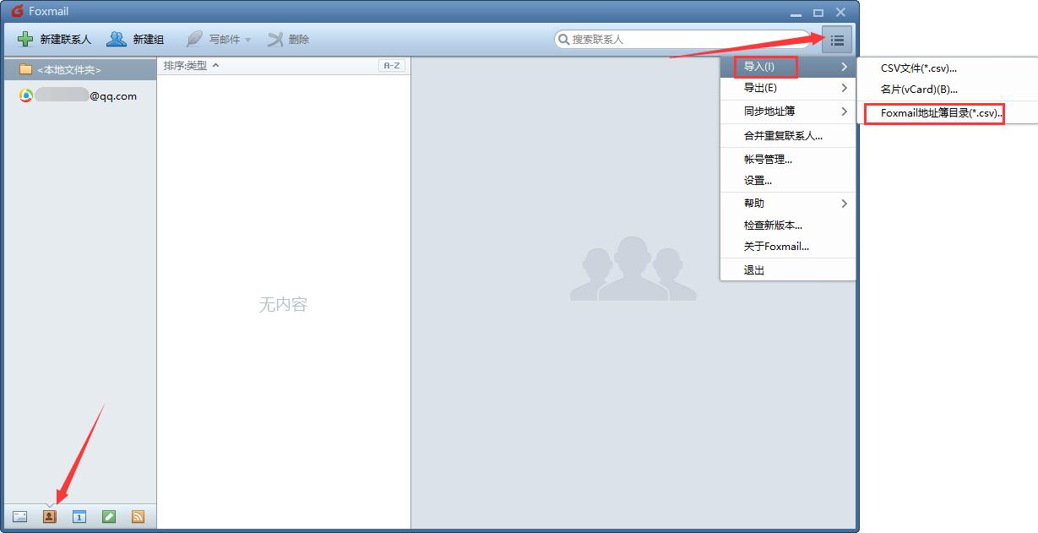Click the QQ account avatar icon

click(26, 95)
